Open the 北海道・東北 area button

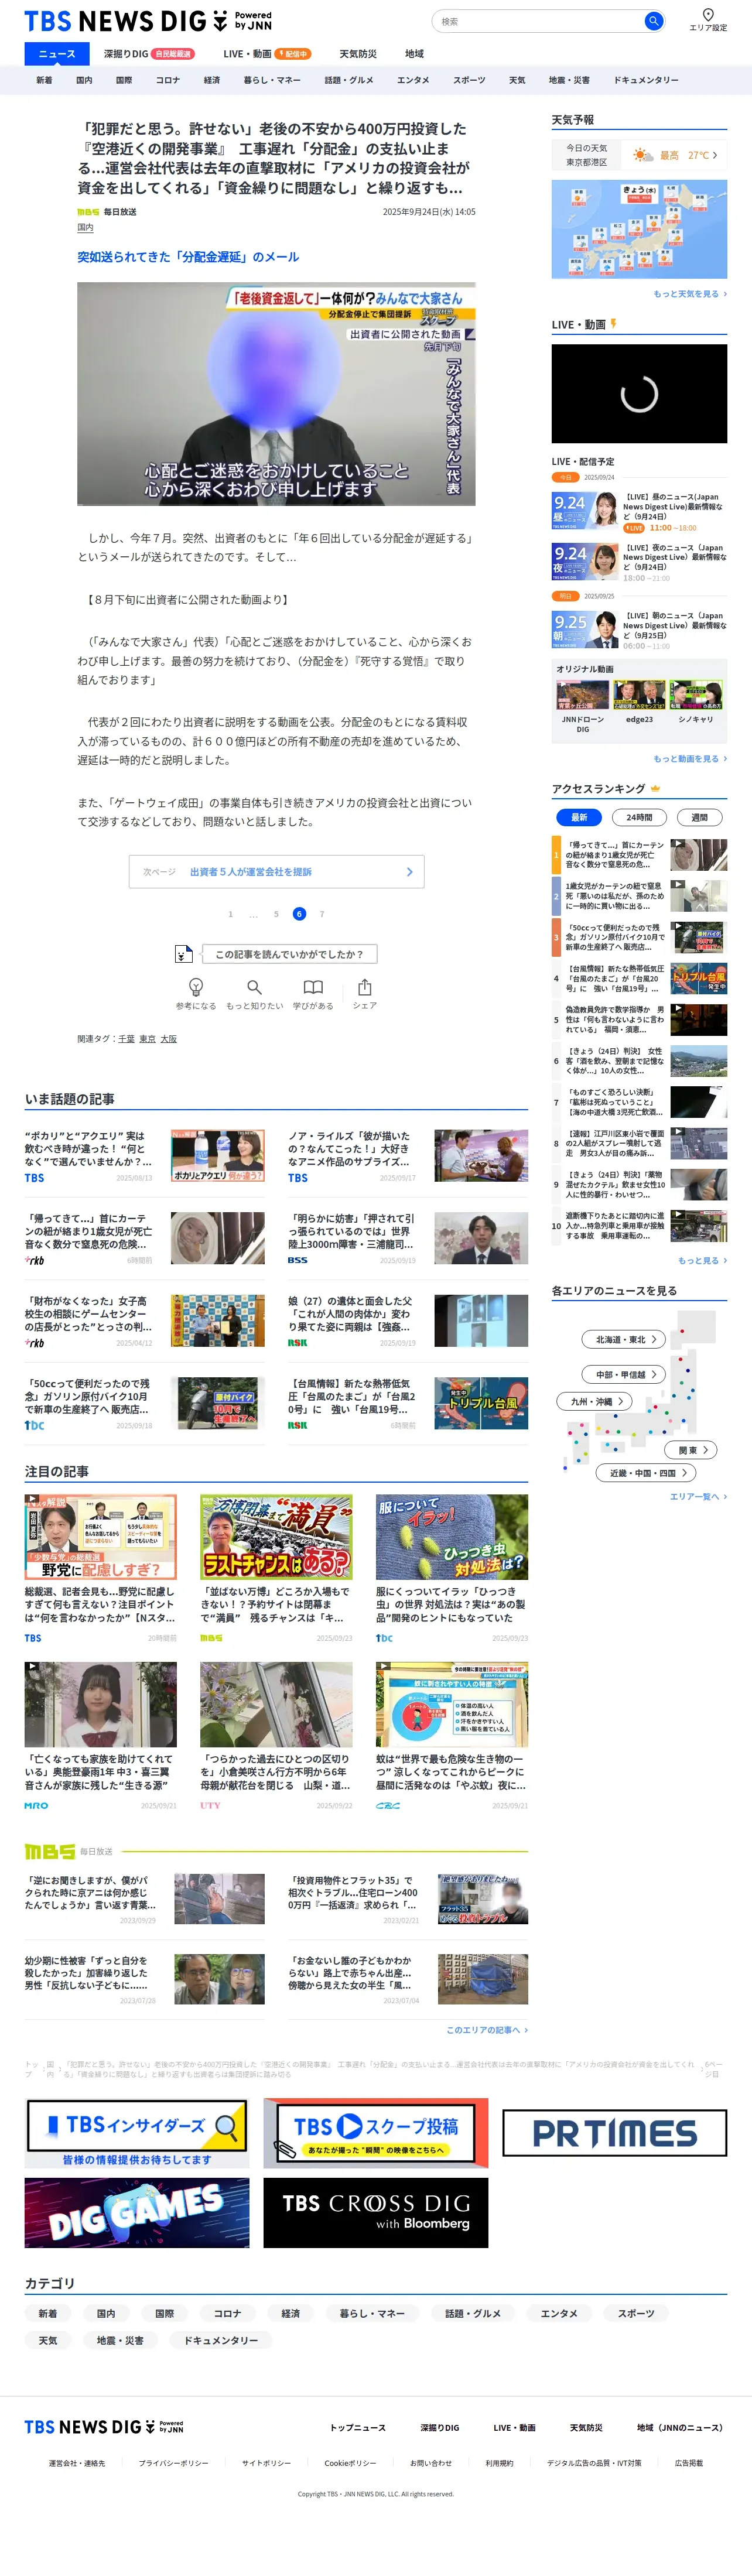tap(624, 1339)
